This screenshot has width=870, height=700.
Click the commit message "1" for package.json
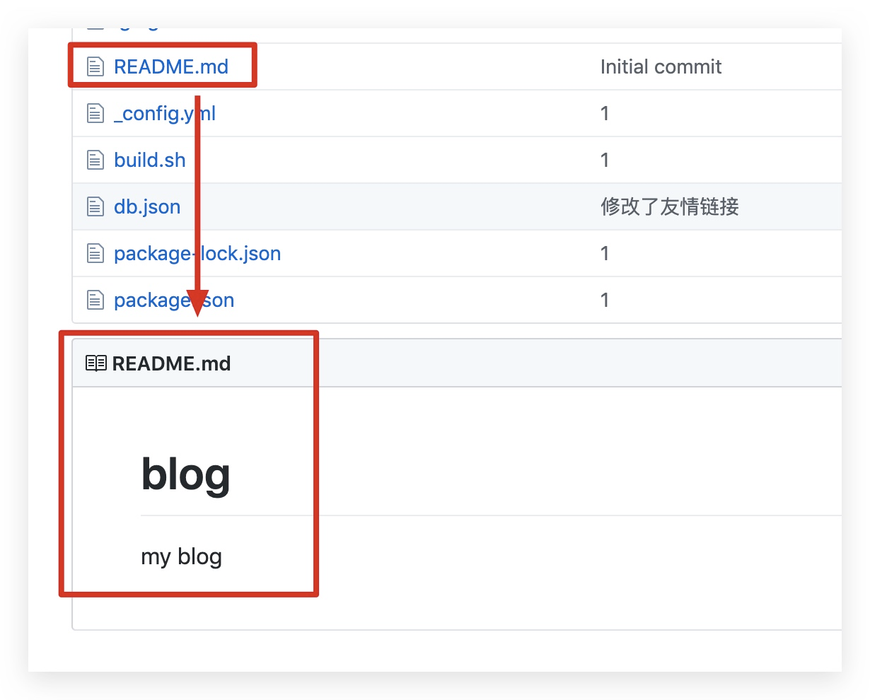click(604, 300)
